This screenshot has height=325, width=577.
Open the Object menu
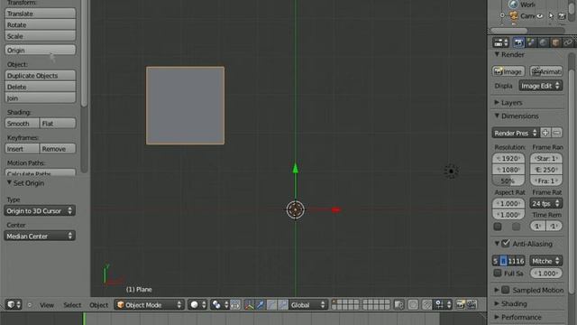click(x=99, y=305)
